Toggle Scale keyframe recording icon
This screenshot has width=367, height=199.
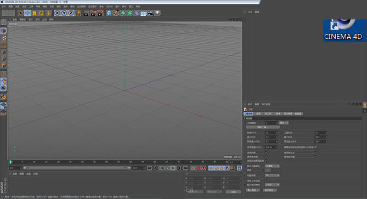[216, 168]
